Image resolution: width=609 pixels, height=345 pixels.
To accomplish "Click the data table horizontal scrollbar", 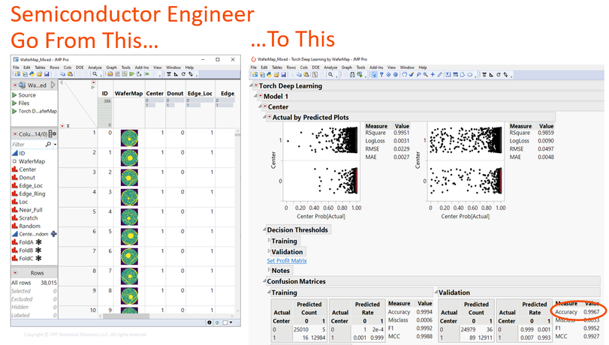I will pyautogui.click(x=126, y=316).
